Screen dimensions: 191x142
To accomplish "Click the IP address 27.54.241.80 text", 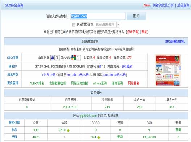I will (x=45, y=66).
